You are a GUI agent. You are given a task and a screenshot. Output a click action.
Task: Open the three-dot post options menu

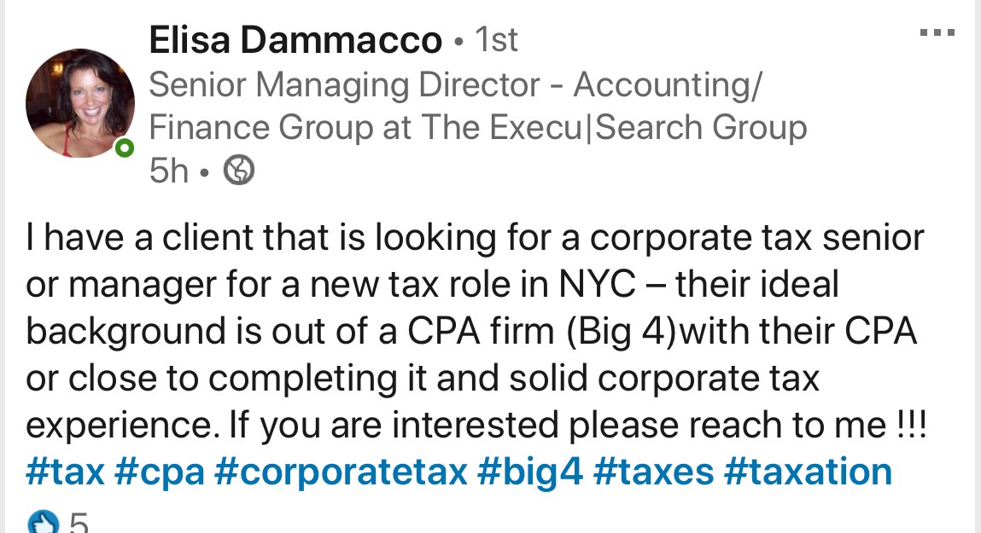click(937, 32)
